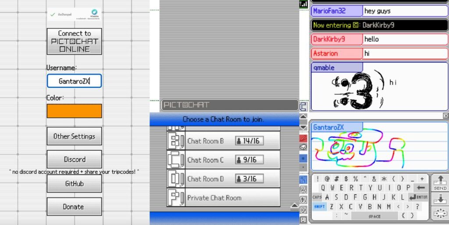Click the Chat Room C icon
This screenshot has height=225, width=449.
tap(176, 159)
